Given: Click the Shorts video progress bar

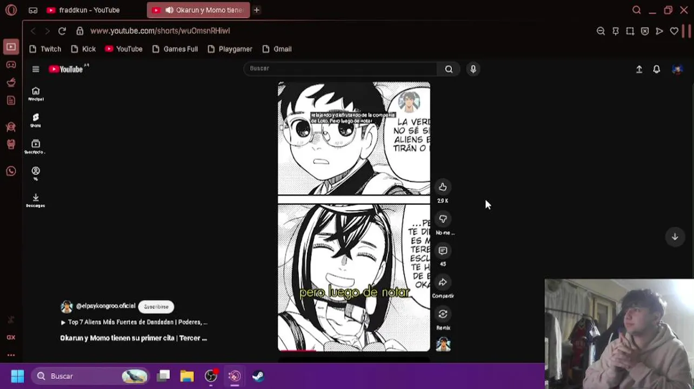Looking at the screenshot, I should tap(354, 351).
